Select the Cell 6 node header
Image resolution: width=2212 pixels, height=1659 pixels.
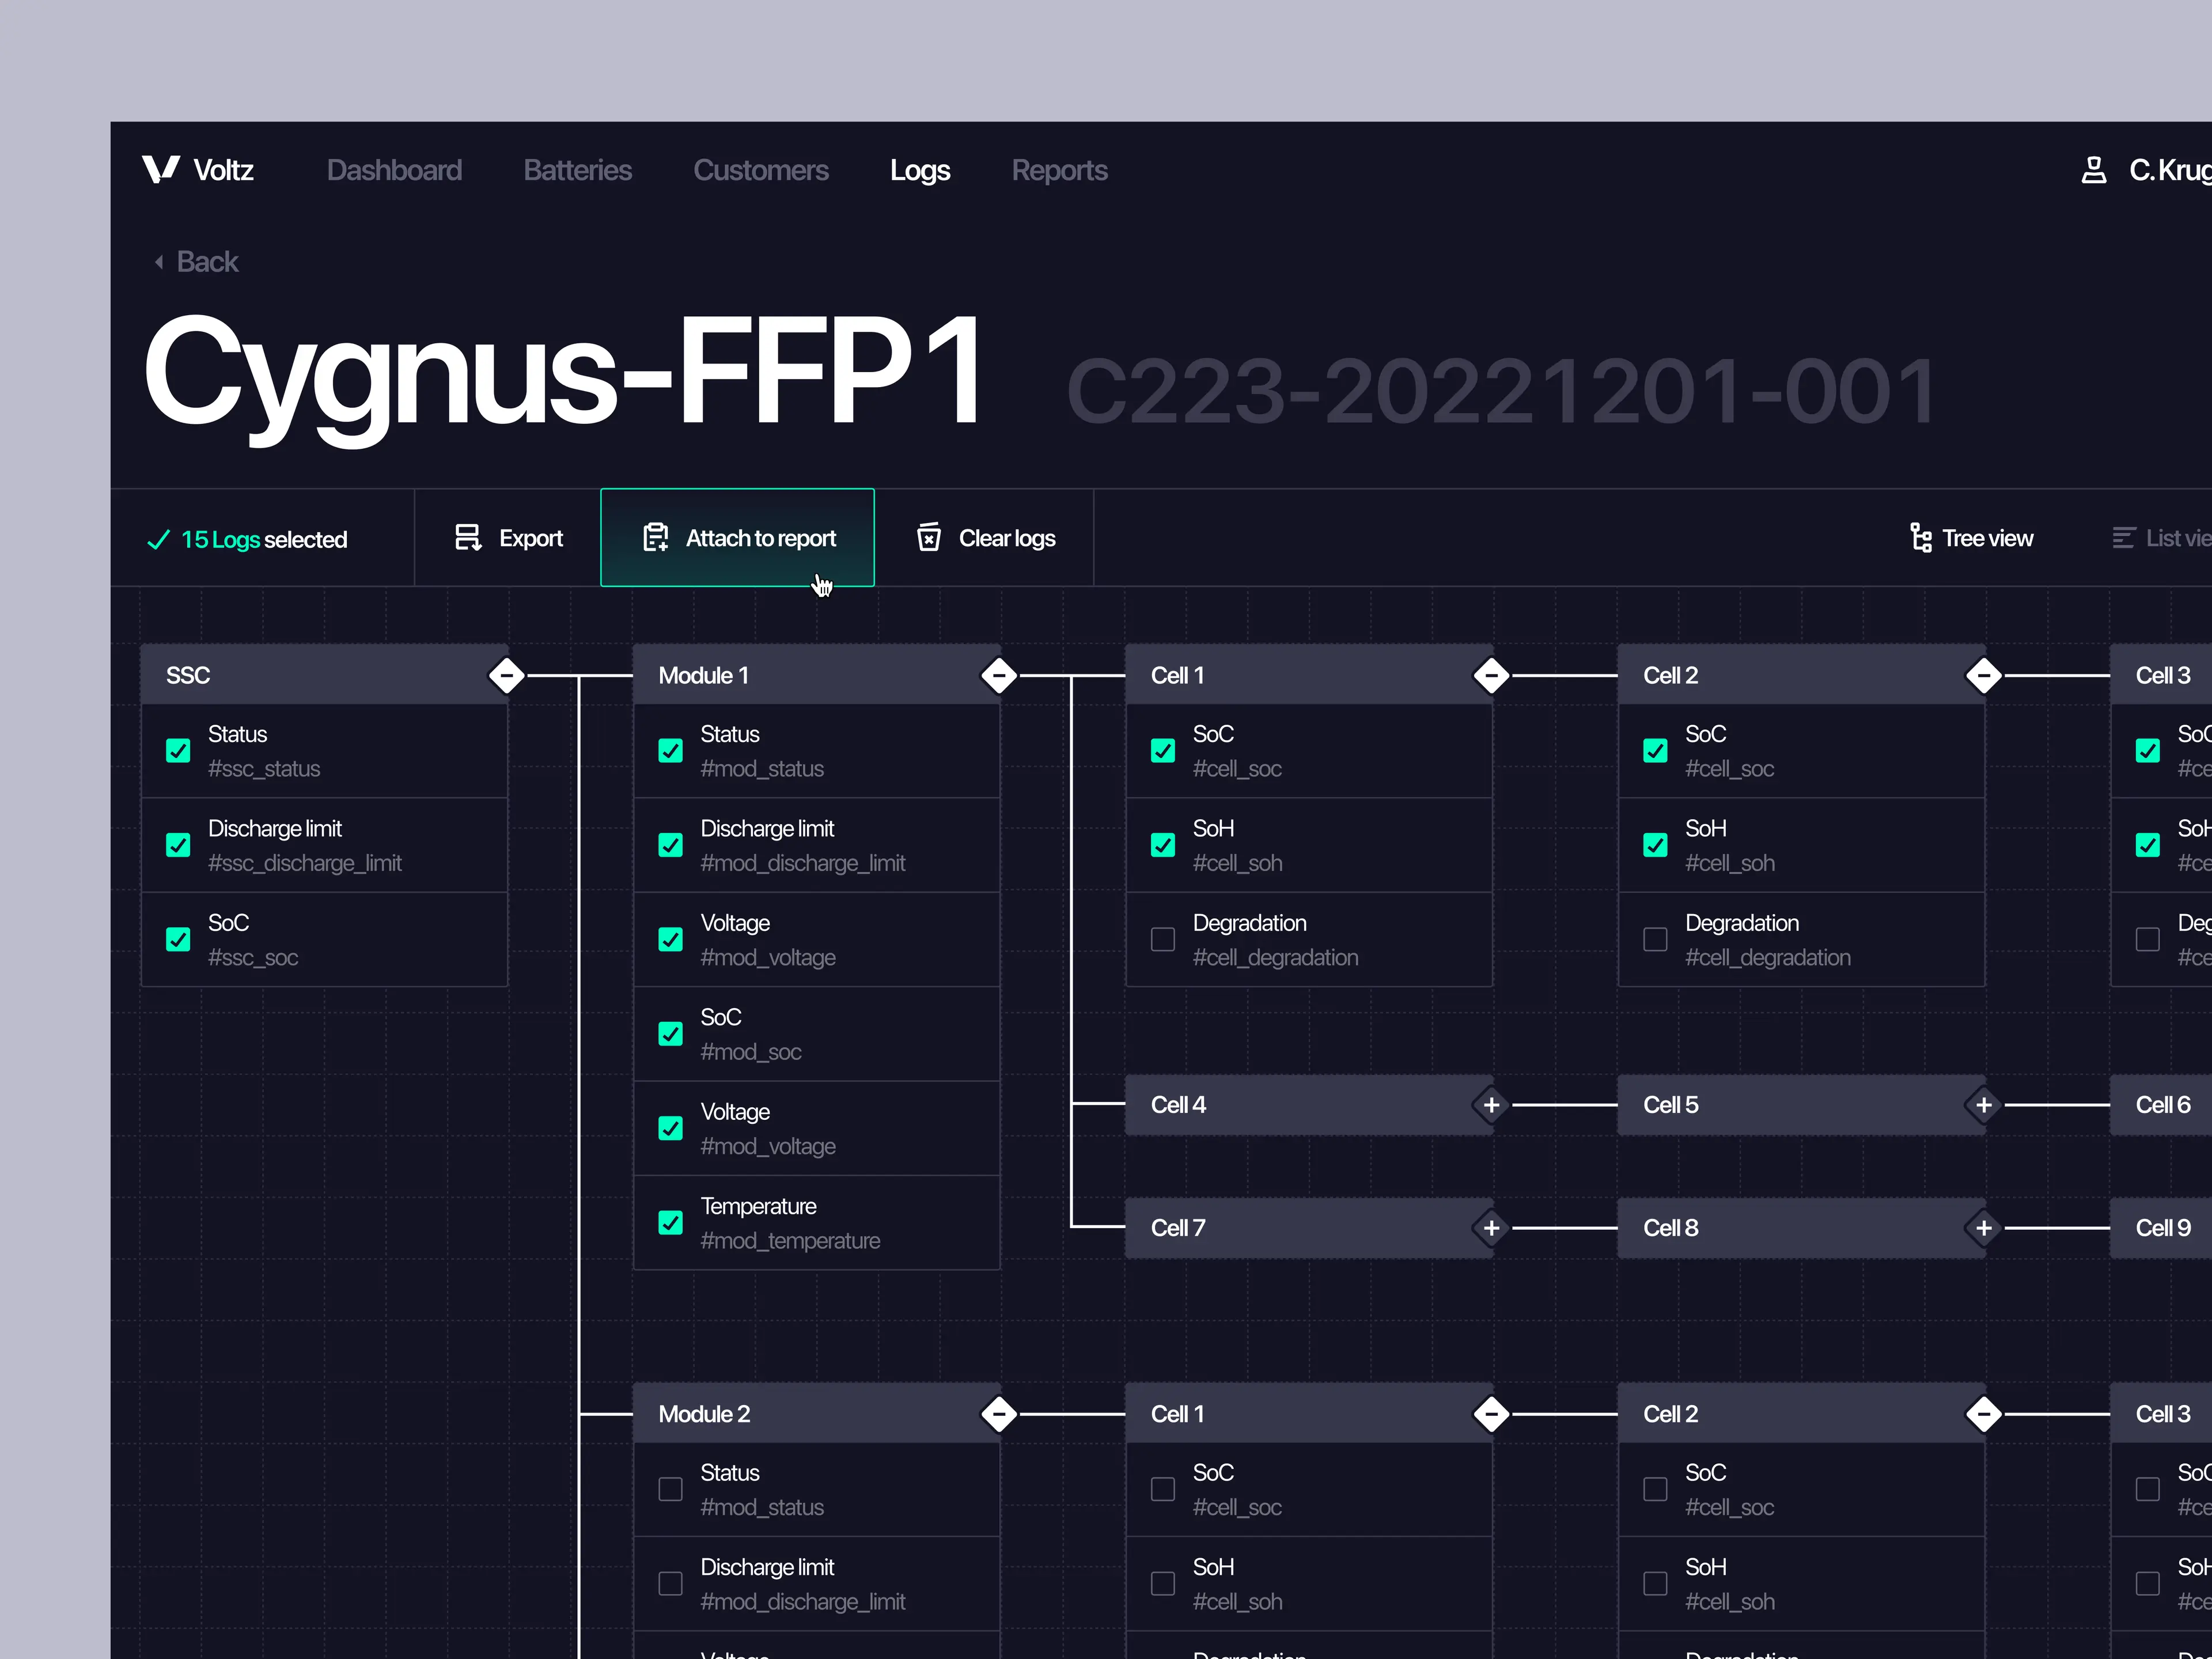pos(2161,1105)
